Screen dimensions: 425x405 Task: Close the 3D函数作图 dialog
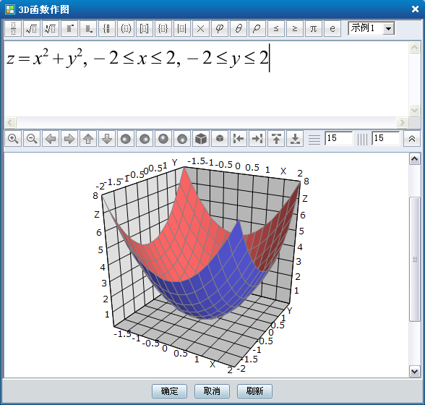(415, 9)
